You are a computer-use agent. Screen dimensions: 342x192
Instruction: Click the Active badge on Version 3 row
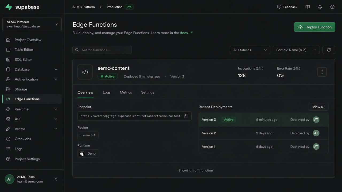[x=229, y=119]
